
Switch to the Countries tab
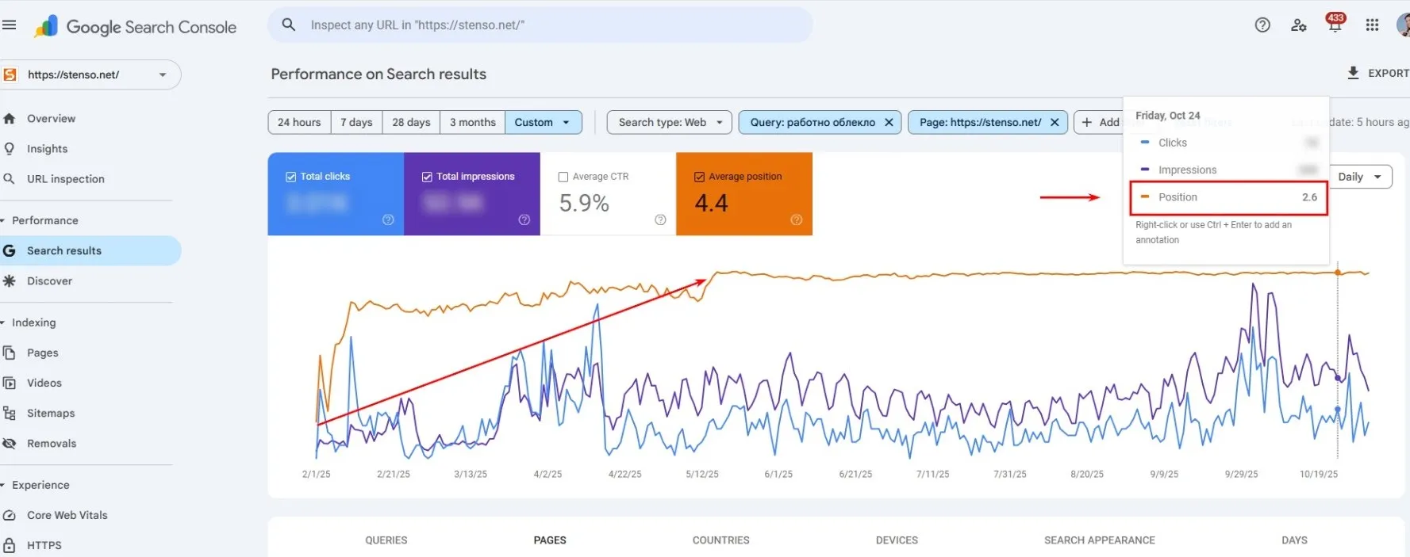(x=720, y=540)
